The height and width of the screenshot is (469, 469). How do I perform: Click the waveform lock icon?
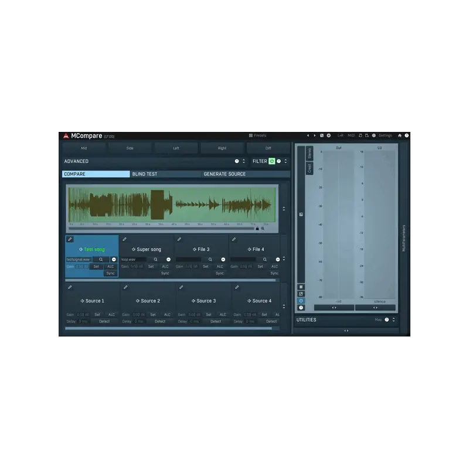257,229
